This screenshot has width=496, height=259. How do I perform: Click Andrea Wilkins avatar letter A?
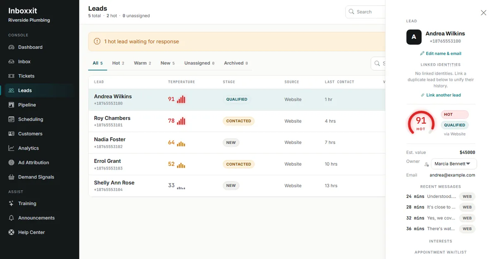pyautogui.click(x=414, y=37)
